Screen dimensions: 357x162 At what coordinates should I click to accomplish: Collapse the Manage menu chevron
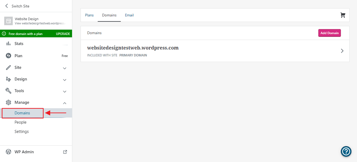coord(64,103)
